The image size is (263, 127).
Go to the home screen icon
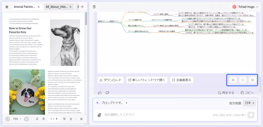tap(7, 7)
